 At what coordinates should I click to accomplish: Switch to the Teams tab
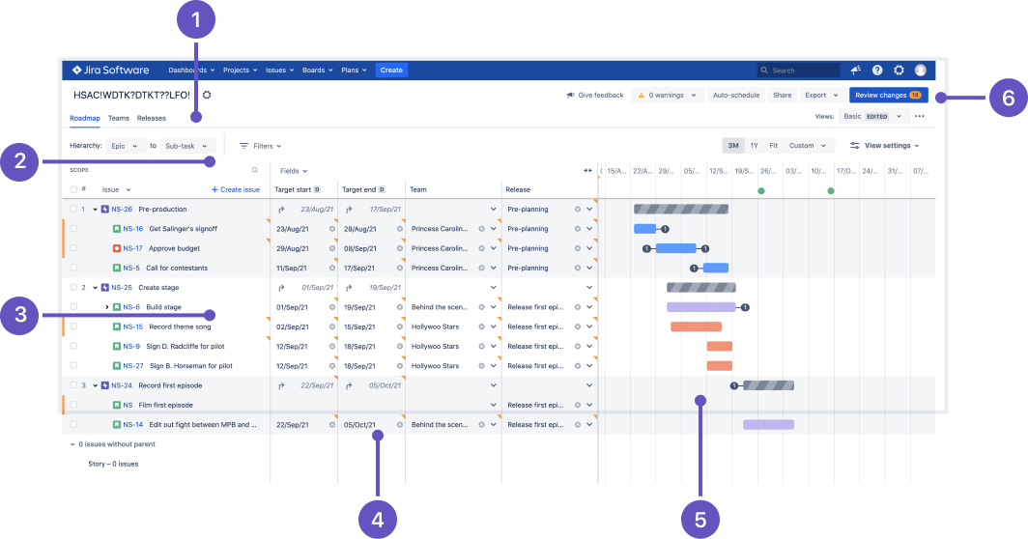[119, 118]
